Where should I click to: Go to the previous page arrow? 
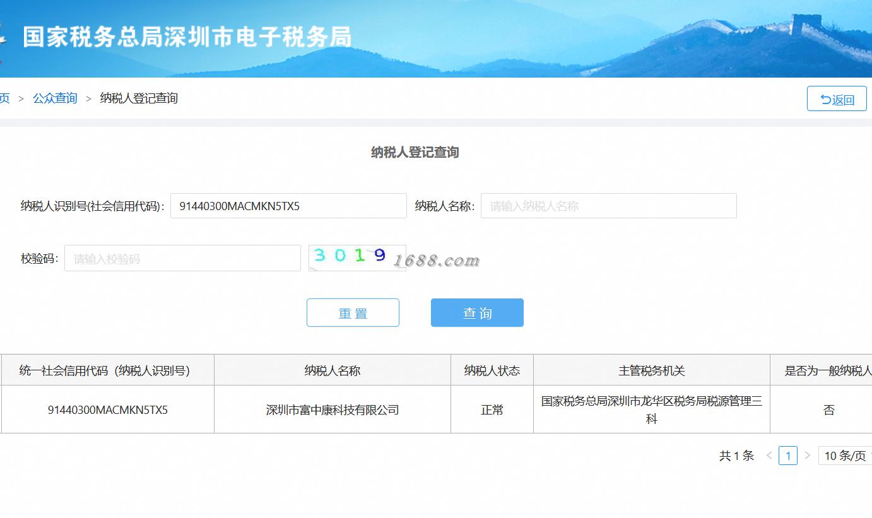769,456
